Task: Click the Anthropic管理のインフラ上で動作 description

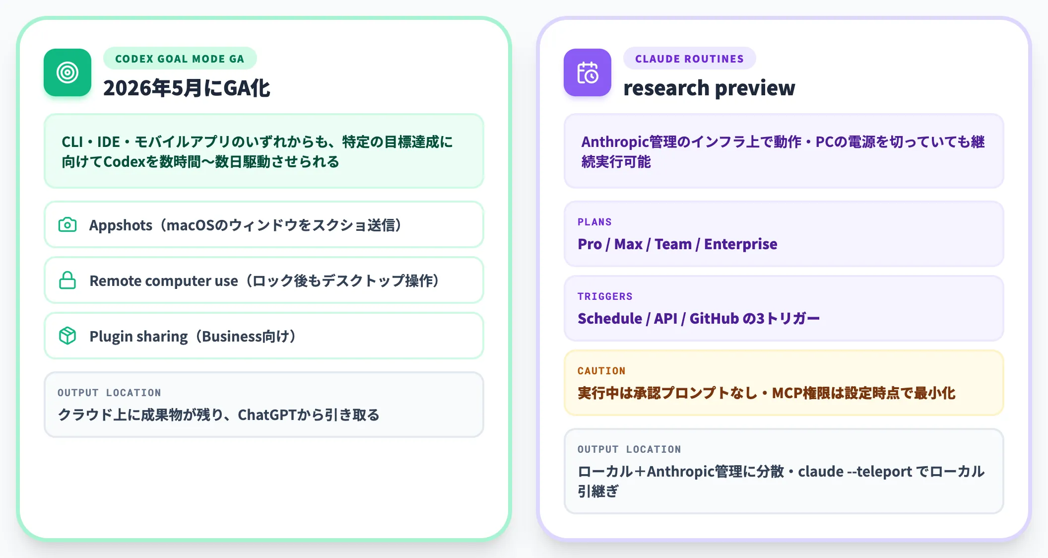Action: (783, 151)
